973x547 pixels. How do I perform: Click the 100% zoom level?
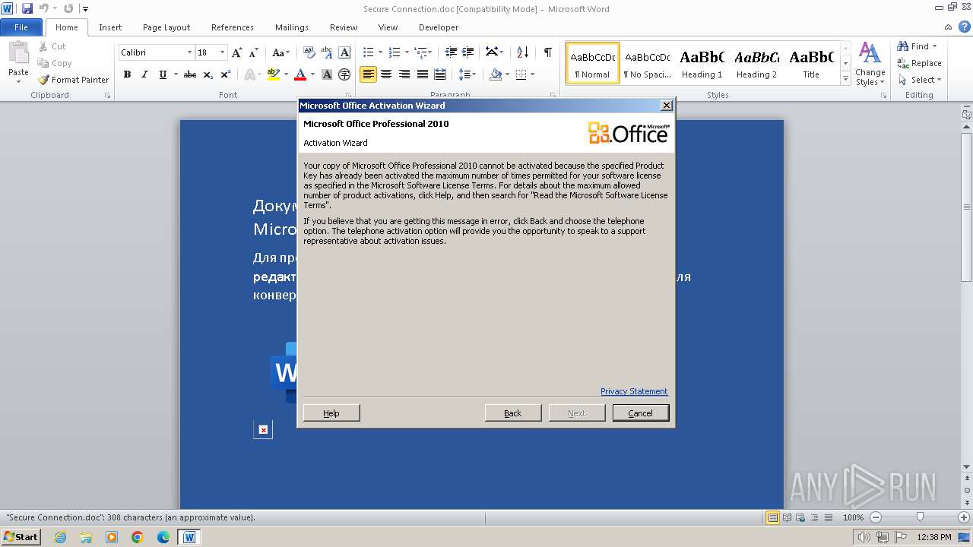[x=853, y=517]
